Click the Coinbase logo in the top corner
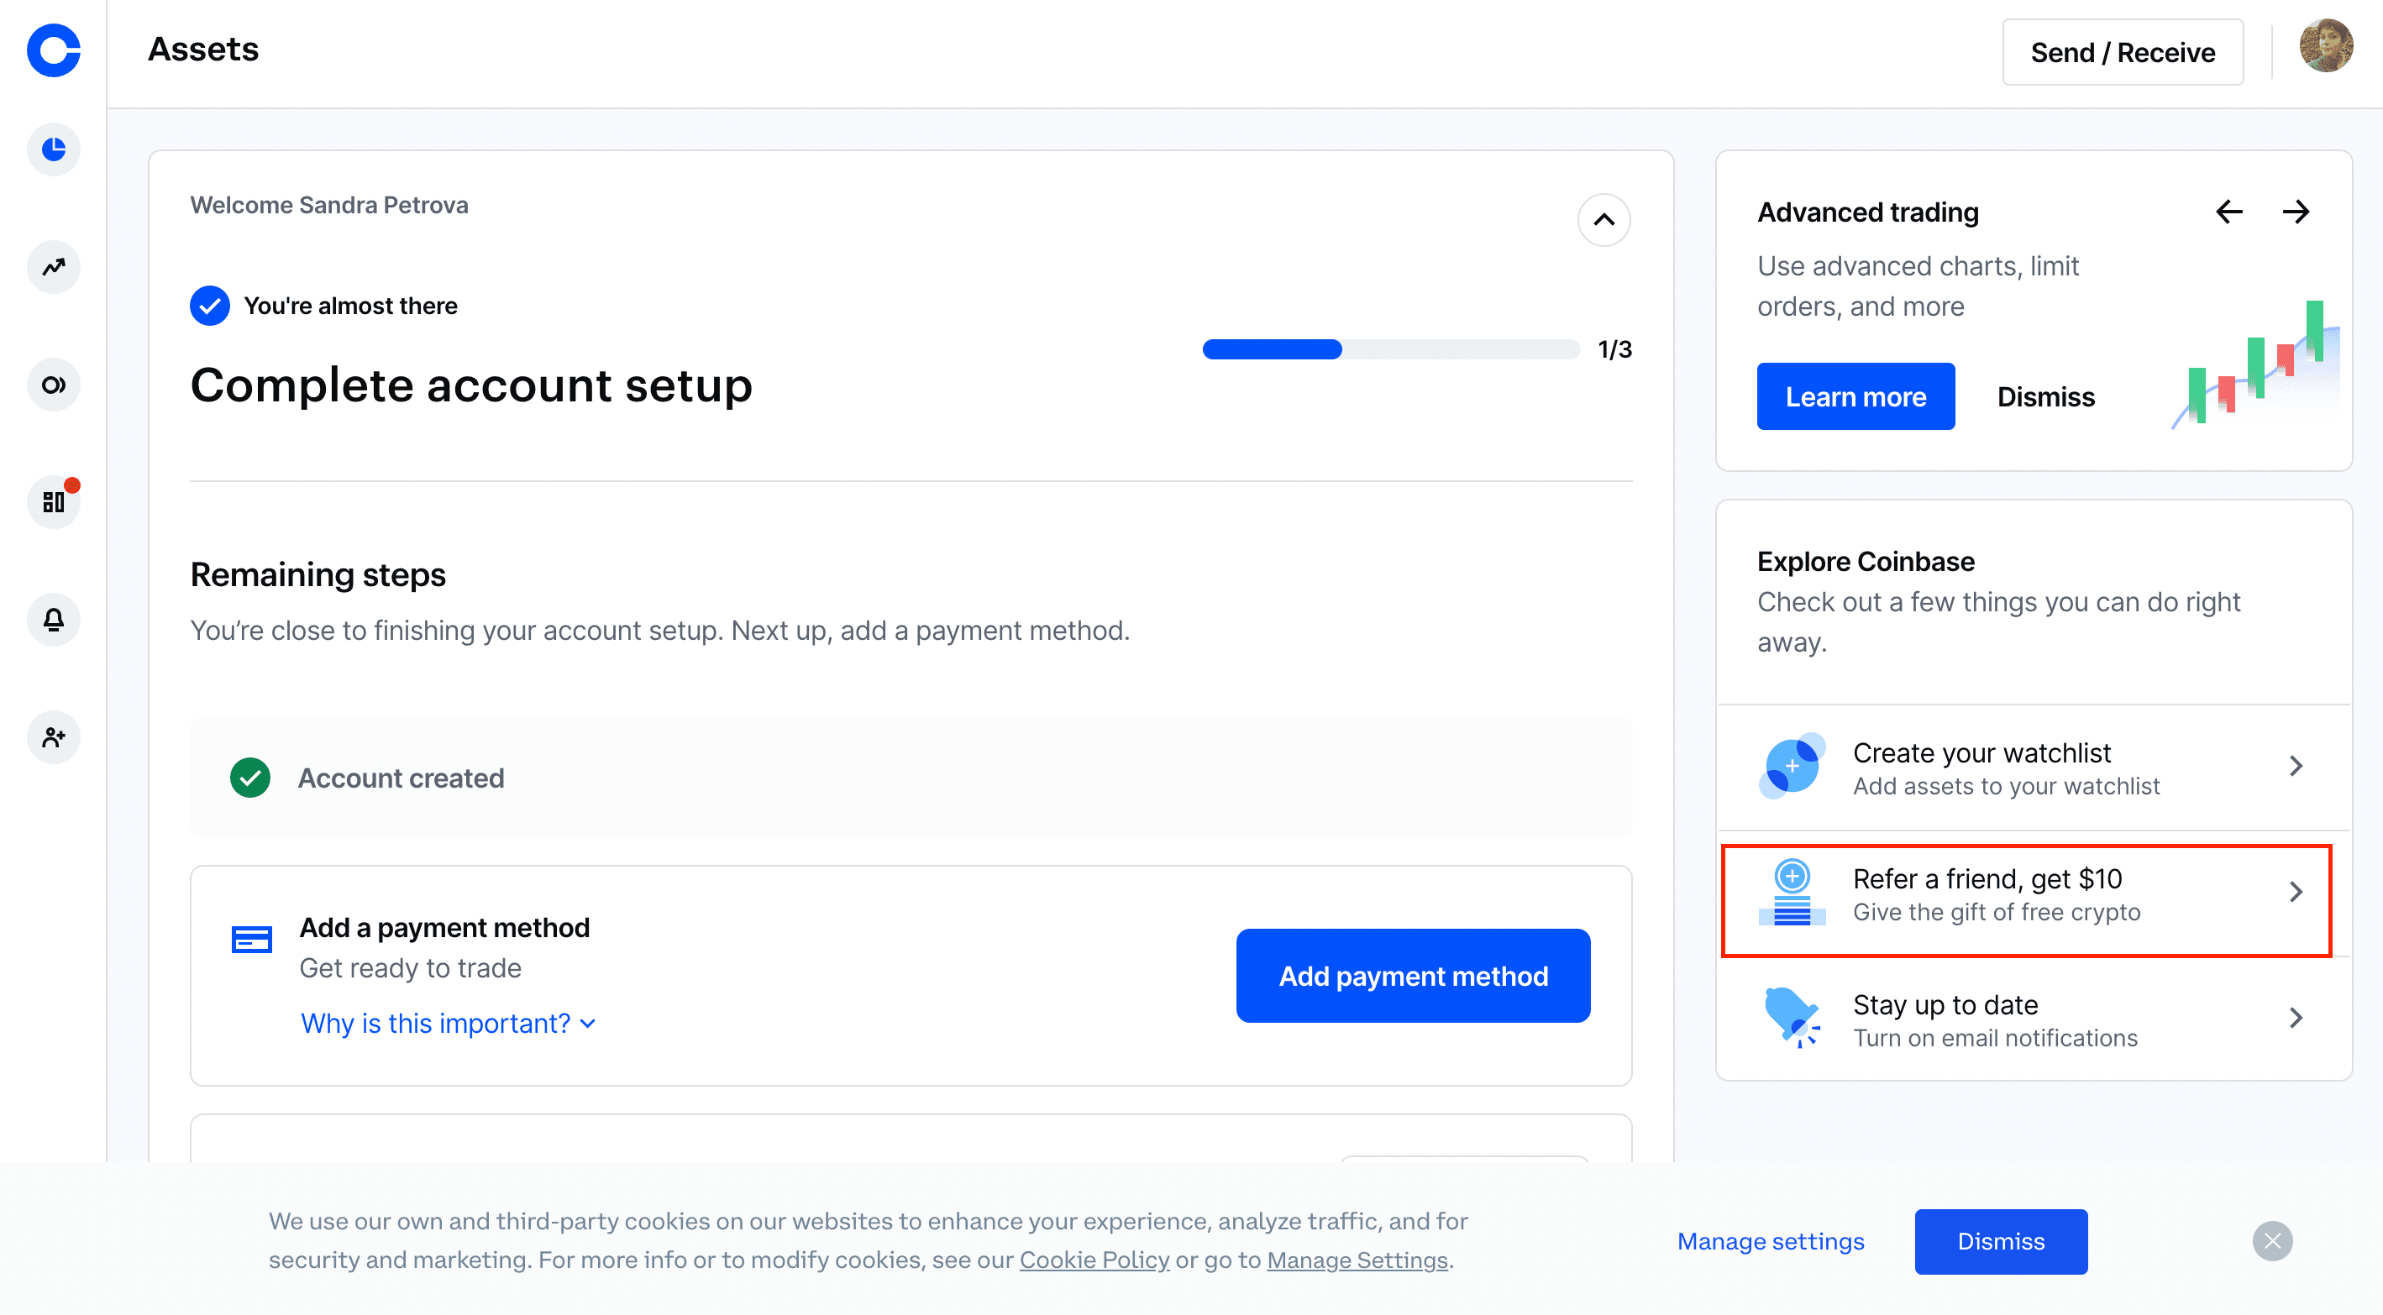Viewport: 2383px width, 1315px height. point(53,52)
